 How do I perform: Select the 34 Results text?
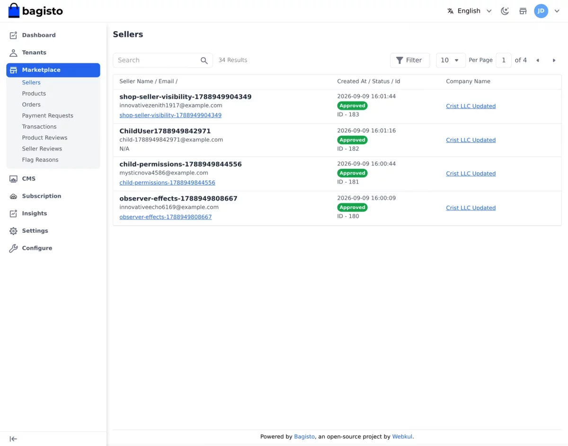[x=233, y=60]
